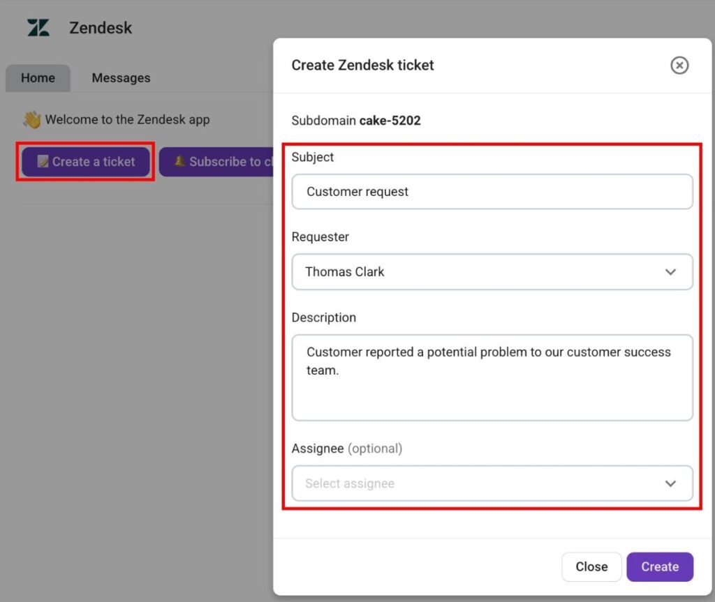This screenshot has height=602, width=715.
Task: Expand the Assignee dropdown chevron
Action: point(670,483)
